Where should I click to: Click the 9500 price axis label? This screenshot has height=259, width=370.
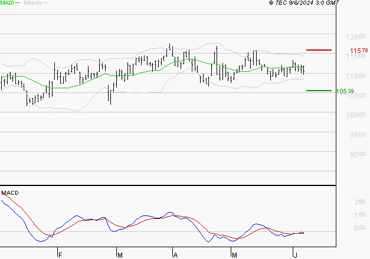tap(358, 135)
